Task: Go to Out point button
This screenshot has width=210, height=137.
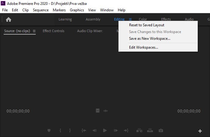Action: pos(126,130)
